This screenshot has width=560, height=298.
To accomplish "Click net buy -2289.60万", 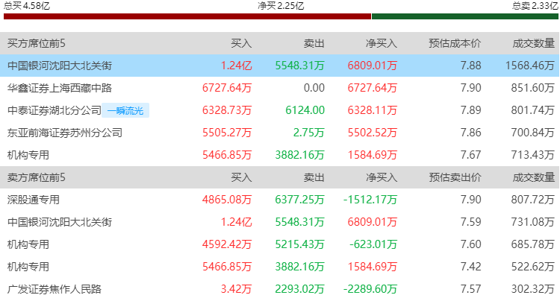I will [x=370, y=289].
